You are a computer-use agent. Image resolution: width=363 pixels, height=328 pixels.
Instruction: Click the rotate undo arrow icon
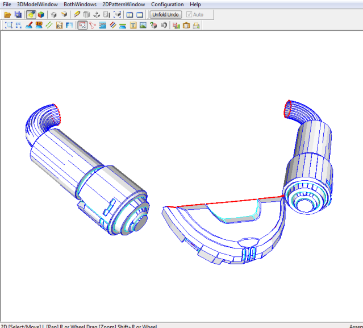pyautogui.click(x=164, y=26)
